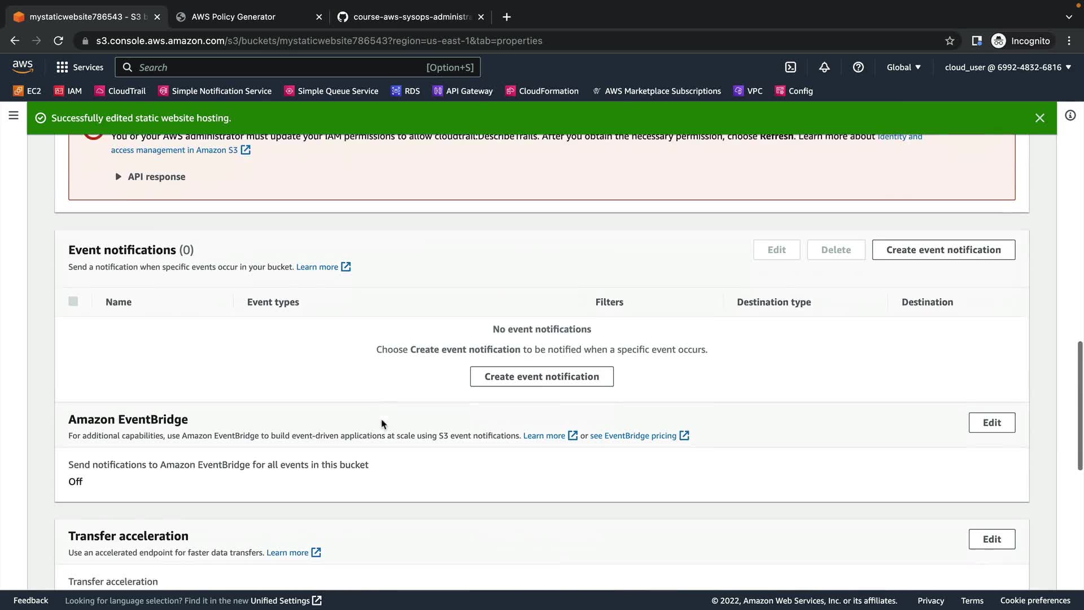1084x610 pixels.
Task: Dismiss the green success banner
Action: pyautogui.click(x=1039, y=118)
